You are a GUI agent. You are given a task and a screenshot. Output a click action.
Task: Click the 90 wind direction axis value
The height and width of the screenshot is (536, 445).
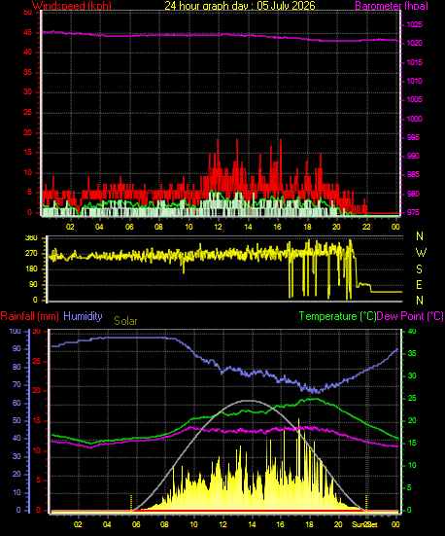(33, 285)
